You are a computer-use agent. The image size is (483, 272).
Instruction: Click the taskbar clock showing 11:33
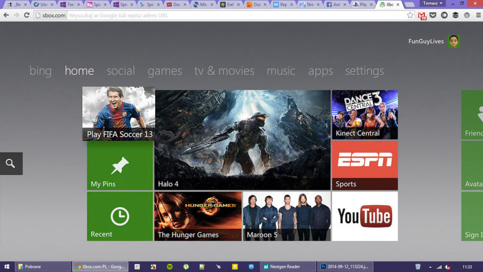coord(467,267)
